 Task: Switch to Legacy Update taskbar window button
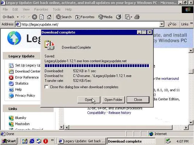click(x=82, y=141)
